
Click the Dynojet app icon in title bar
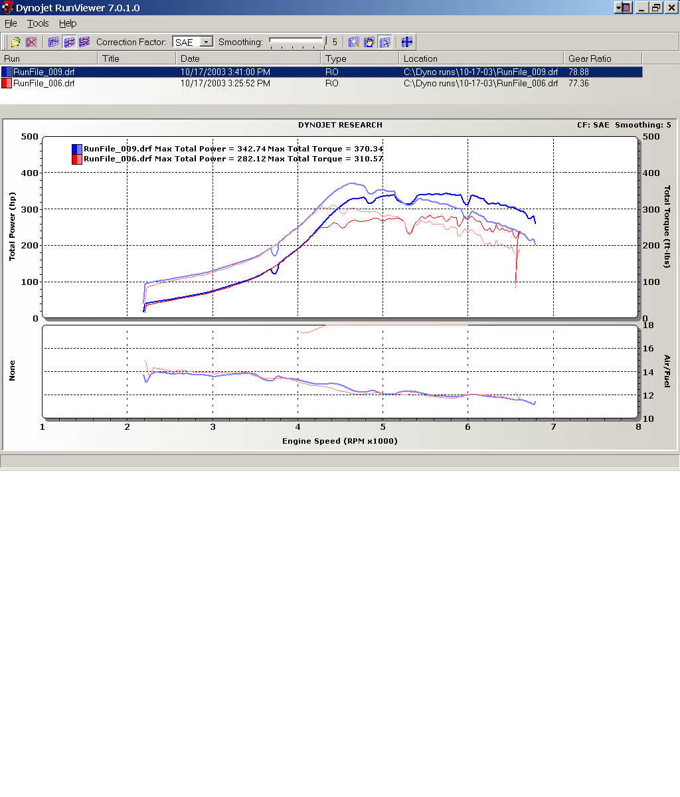click(7, 7)
